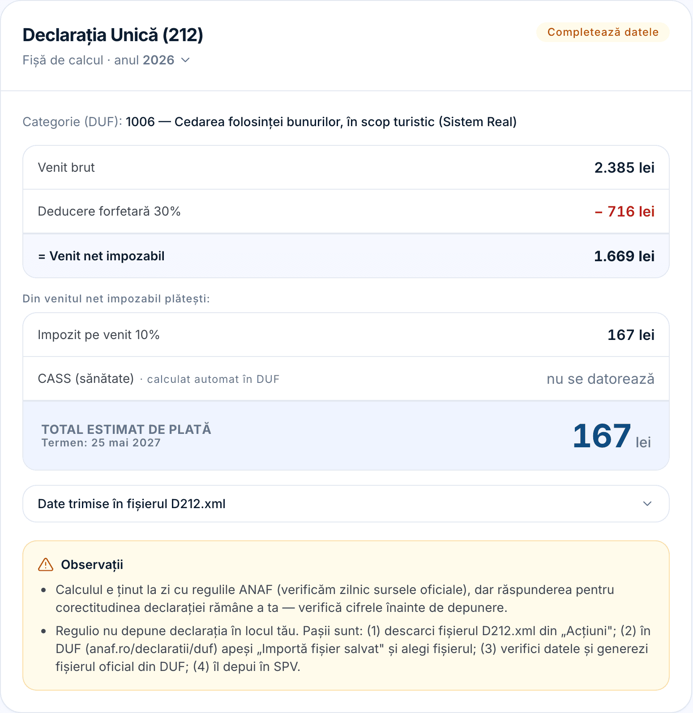
Task: Open the year 2026 dropdown chevron
Action: point(185,60)
